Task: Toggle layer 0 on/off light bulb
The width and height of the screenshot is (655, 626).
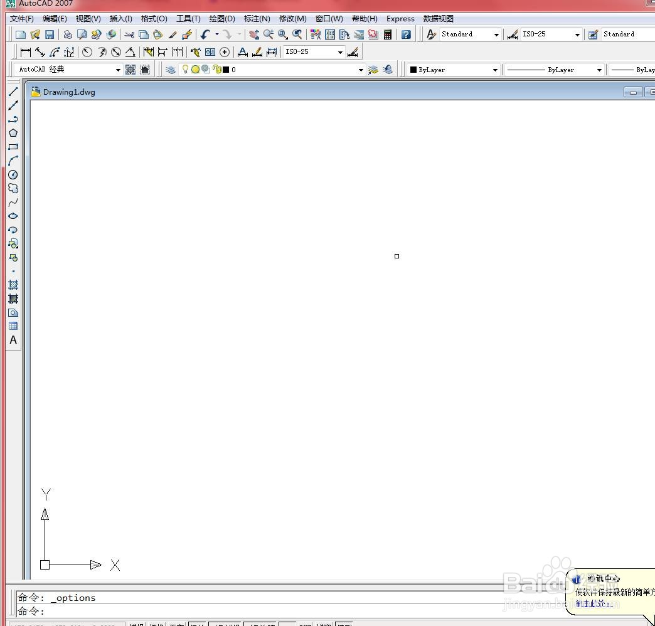Action: point(185,70)
